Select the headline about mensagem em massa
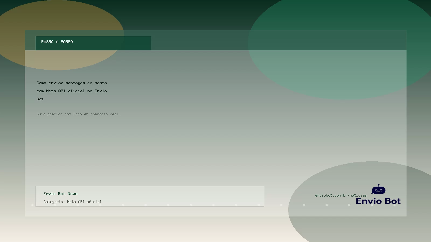431x242 pixels. click(x=72, y=91)
